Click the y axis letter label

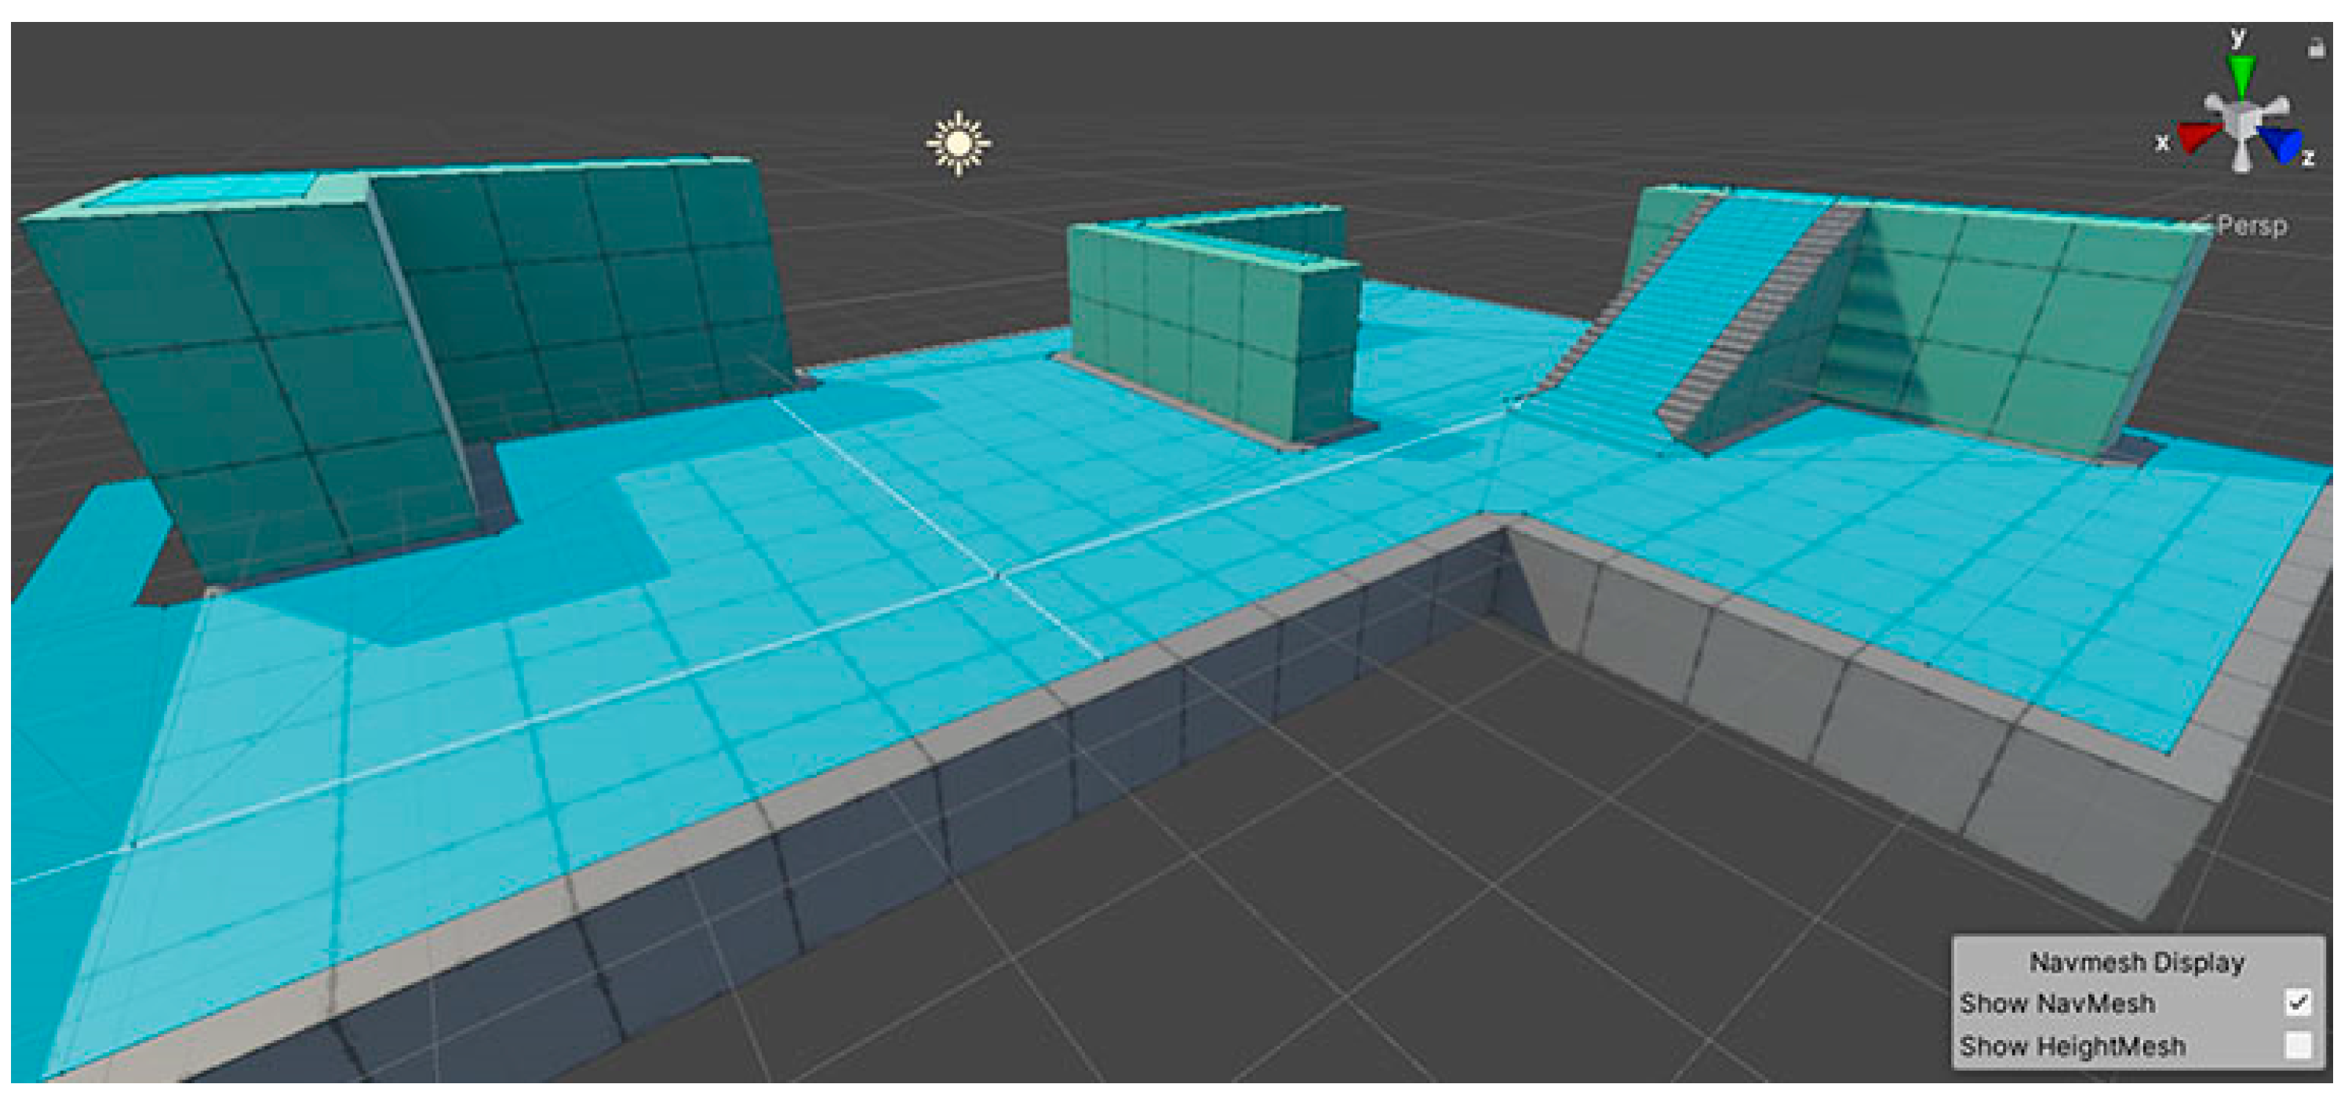pyautogui.click(x=2239, y=38)
